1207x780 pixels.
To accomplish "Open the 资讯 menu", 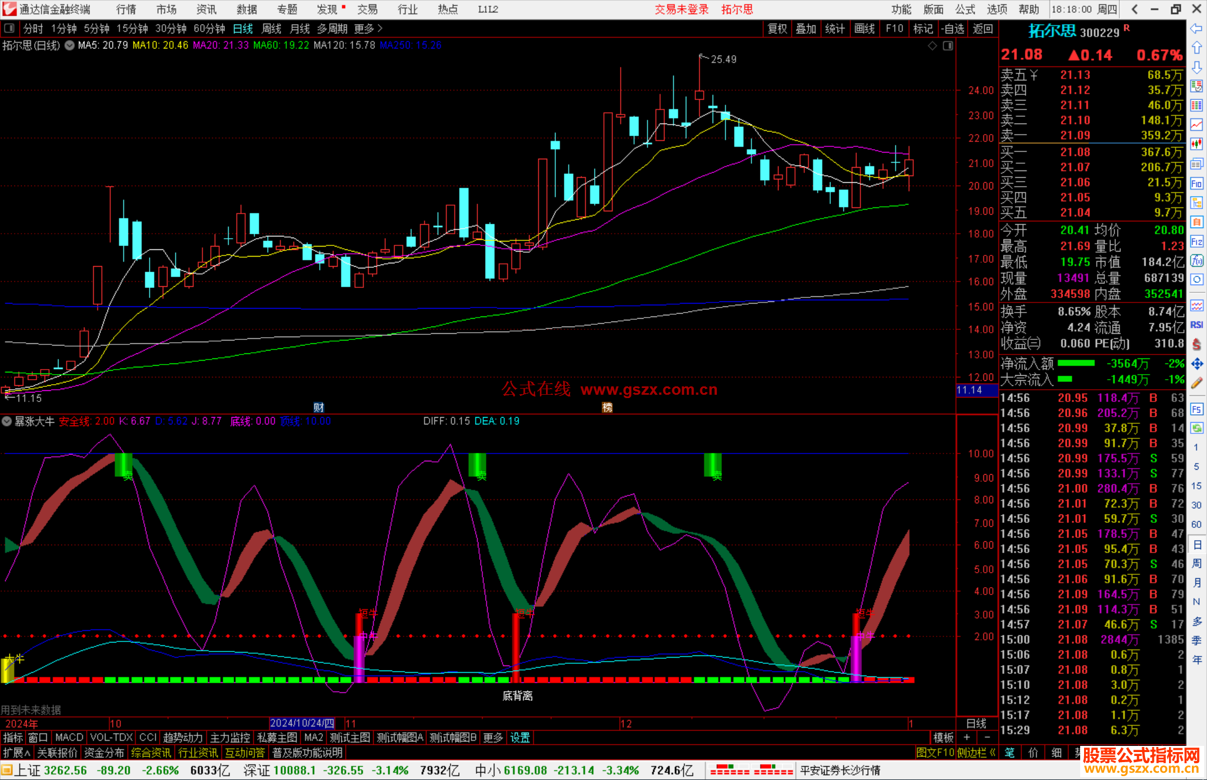I will [206, 9].
